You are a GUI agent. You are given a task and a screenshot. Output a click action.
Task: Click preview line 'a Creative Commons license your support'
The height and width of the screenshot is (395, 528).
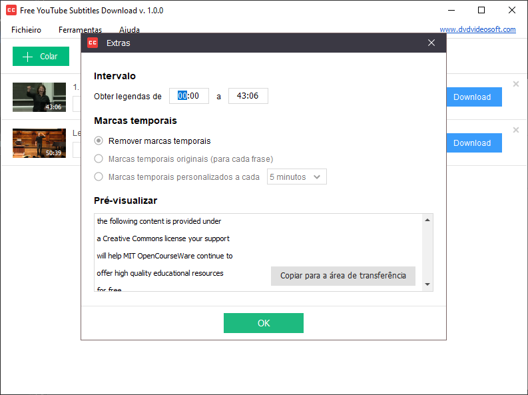(163, 238)
